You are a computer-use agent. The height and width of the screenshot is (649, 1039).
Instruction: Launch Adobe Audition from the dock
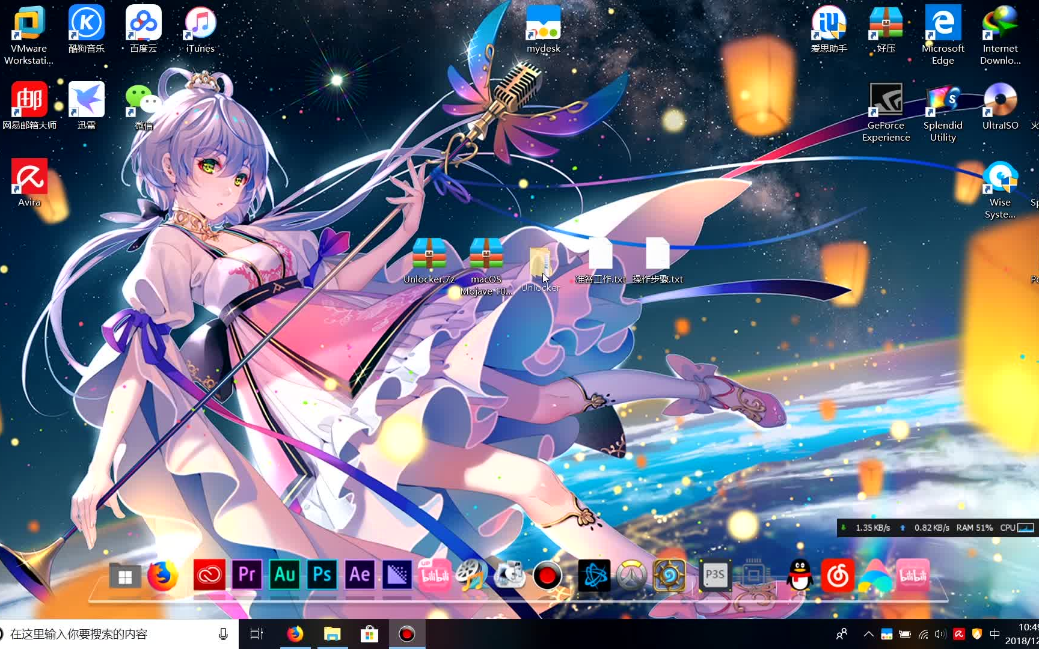[284, 576]
